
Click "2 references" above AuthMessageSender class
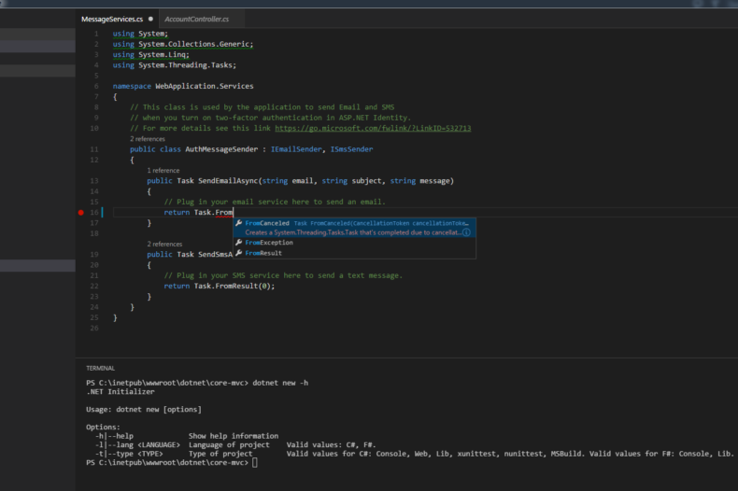tap(146, 138)
